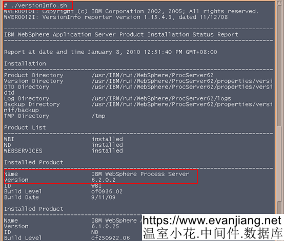
Task: Click the WVER0012I VersionInfo reporter line
Action: coord(116,17)
